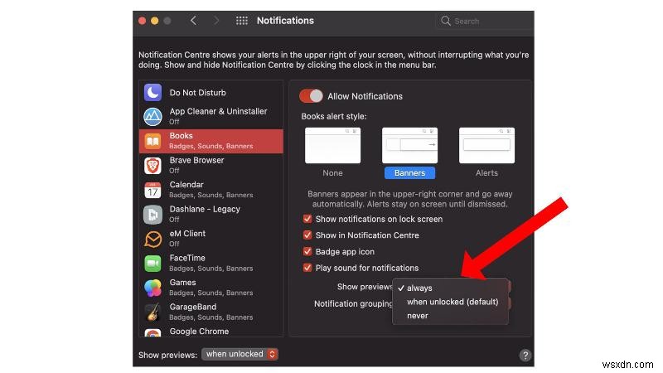Click the search magnifier icon
Screen dimensions: 663x373
click(x=445, y=21)
